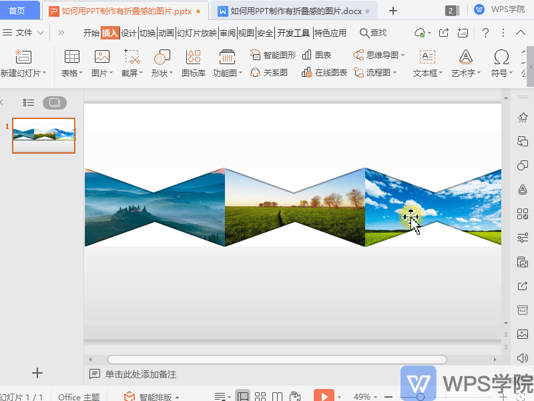Viewport: 534px width, 401px height.
Task: Open online charts (在线图表)
Action: (x=324, y=72)
